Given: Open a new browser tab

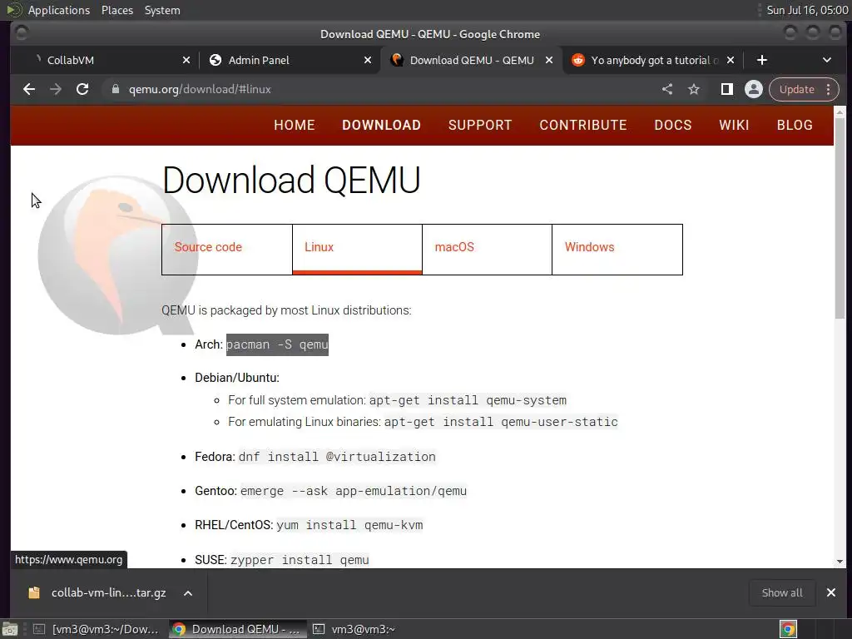Looking at the screenshot, I should (x=762, y=60).
